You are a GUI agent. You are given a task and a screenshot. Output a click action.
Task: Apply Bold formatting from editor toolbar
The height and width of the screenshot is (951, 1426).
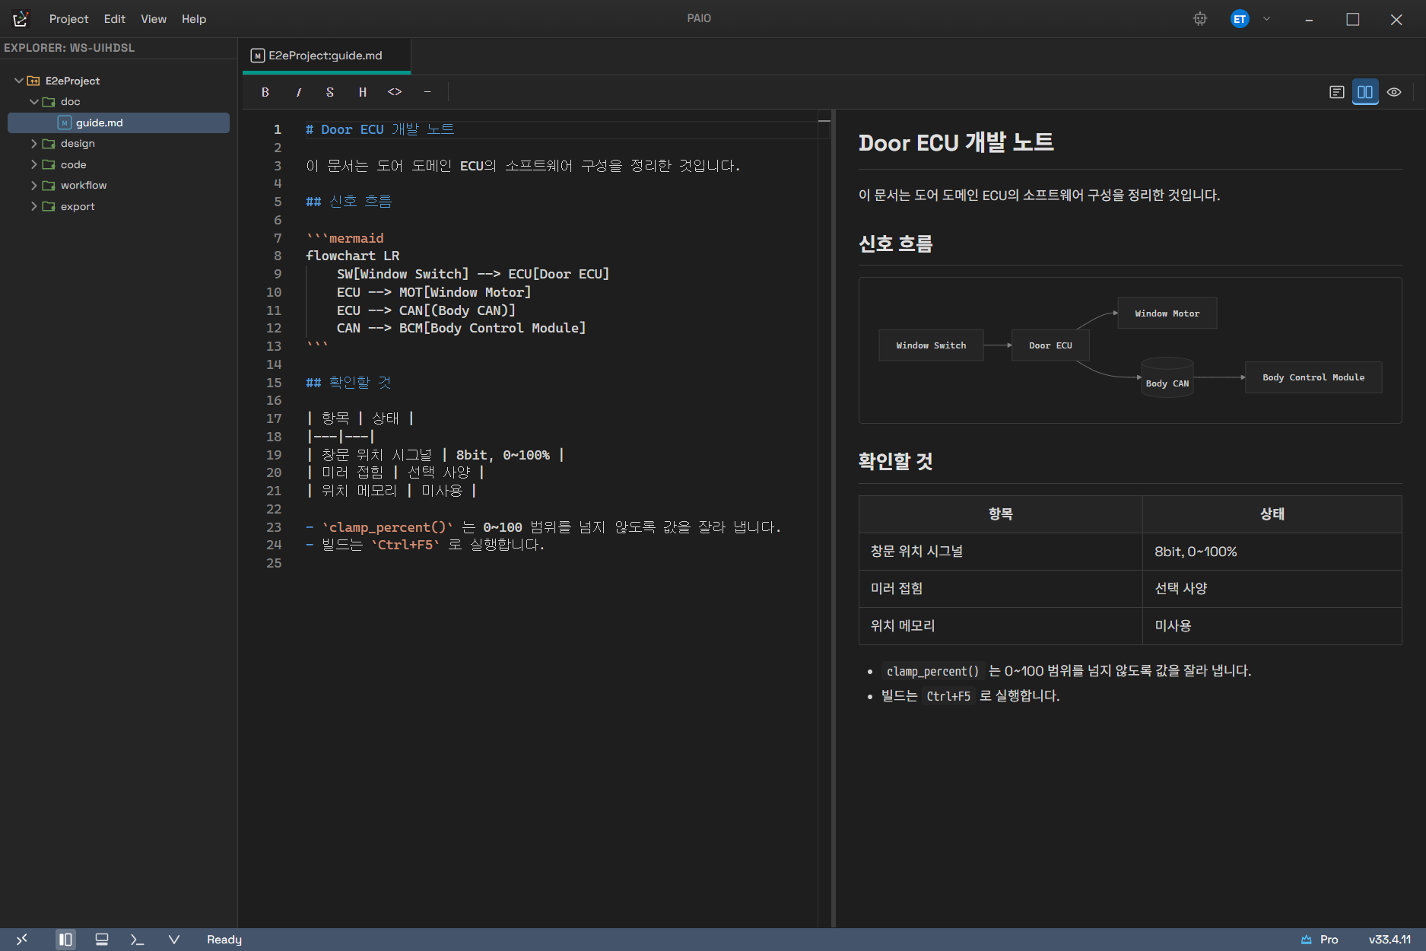point(265,92)
